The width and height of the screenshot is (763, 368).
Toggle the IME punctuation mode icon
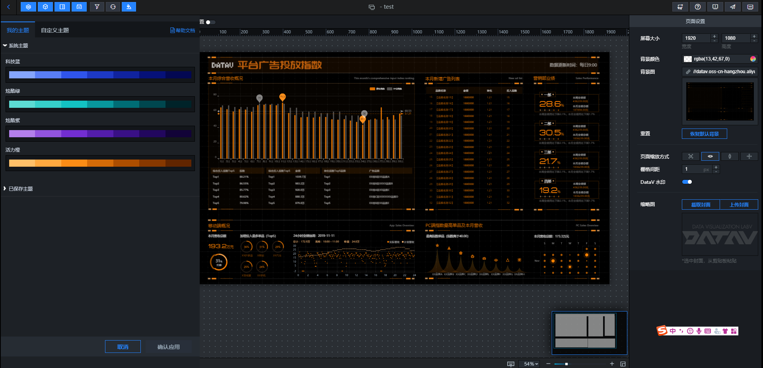[681, 331]
